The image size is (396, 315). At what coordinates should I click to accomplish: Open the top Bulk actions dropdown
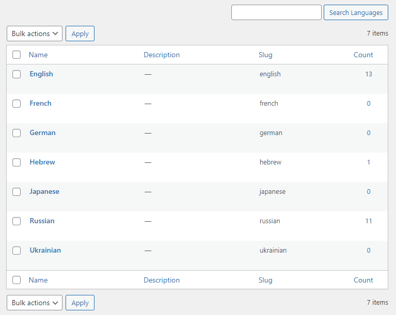coord(35,34)
